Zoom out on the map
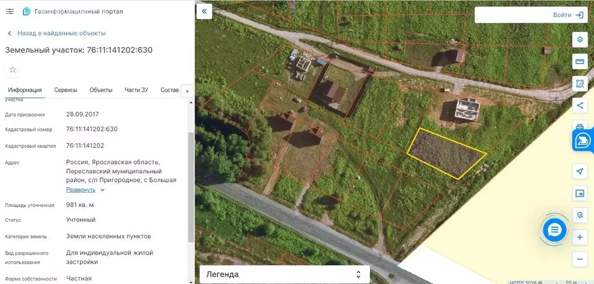 coord(579,259)
